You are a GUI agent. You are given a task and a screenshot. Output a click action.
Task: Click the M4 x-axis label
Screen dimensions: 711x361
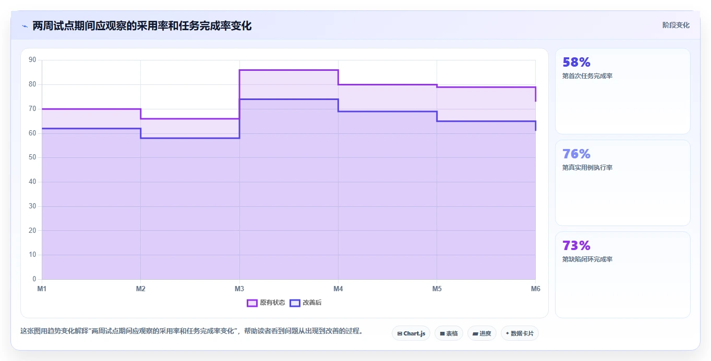(x=338, y=289)
